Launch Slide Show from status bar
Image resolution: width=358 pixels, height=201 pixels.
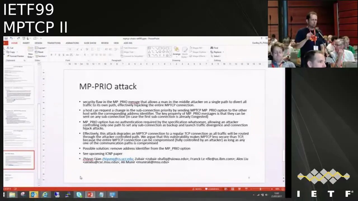(x=246, y=189)
